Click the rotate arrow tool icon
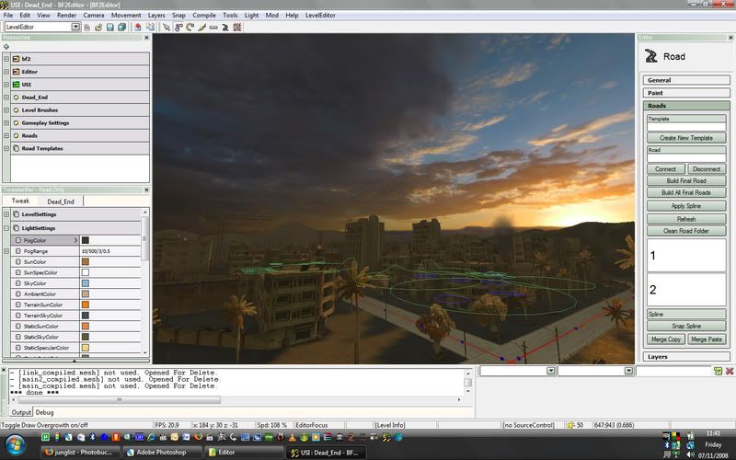736x460 pixels. [x=190, y=28]
